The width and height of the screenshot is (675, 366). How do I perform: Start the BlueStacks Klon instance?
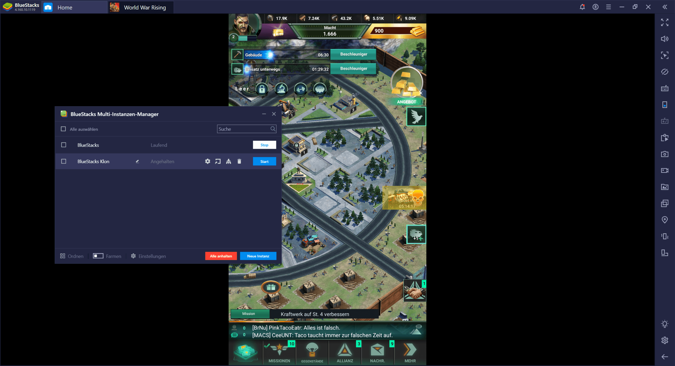[x=264, y=161]
